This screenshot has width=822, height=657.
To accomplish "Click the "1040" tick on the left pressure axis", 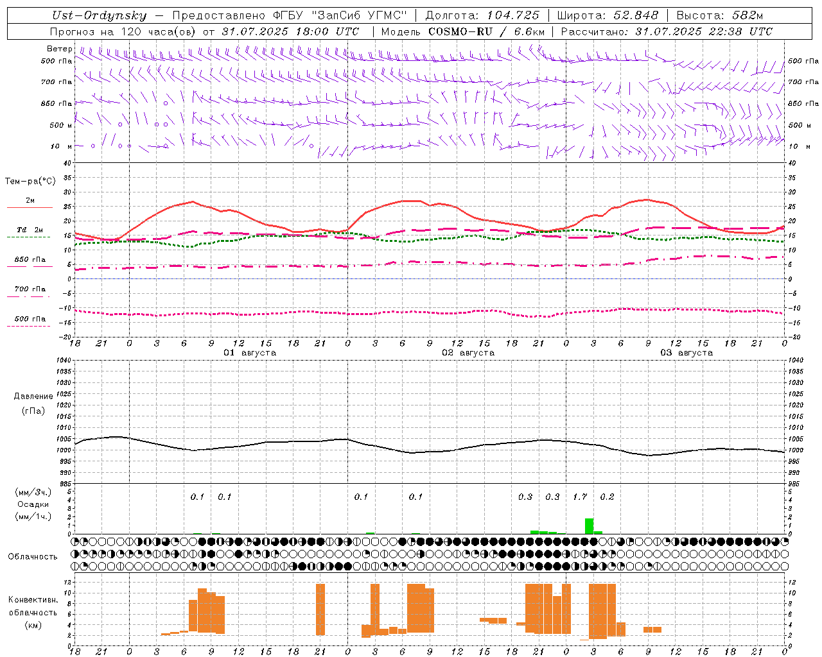I will click(x=65, y=361).
